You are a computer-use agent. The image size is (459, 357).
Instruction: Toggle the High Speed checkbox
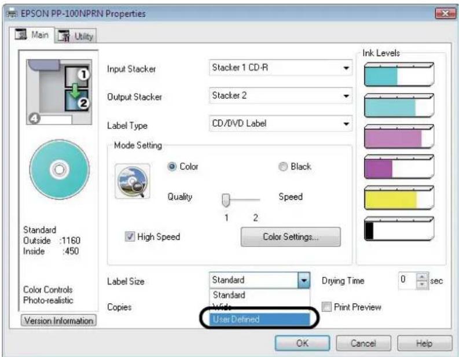tap(130, 237)
